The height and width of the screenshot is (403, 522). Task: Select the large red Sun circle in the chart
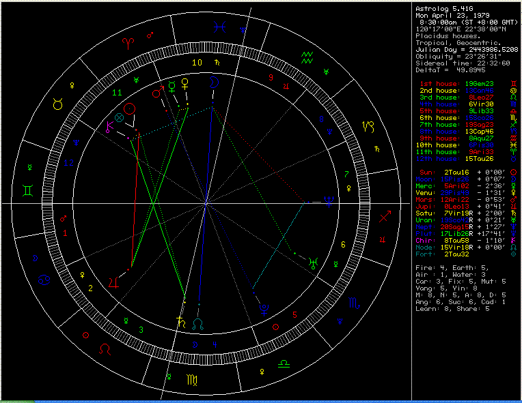129,108
